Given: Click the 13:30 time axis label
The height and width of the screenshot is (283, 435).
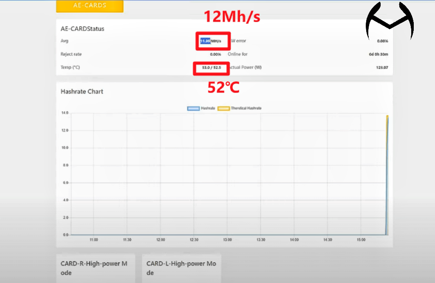Looking at the screenshot, I should (x=261, y=240).
